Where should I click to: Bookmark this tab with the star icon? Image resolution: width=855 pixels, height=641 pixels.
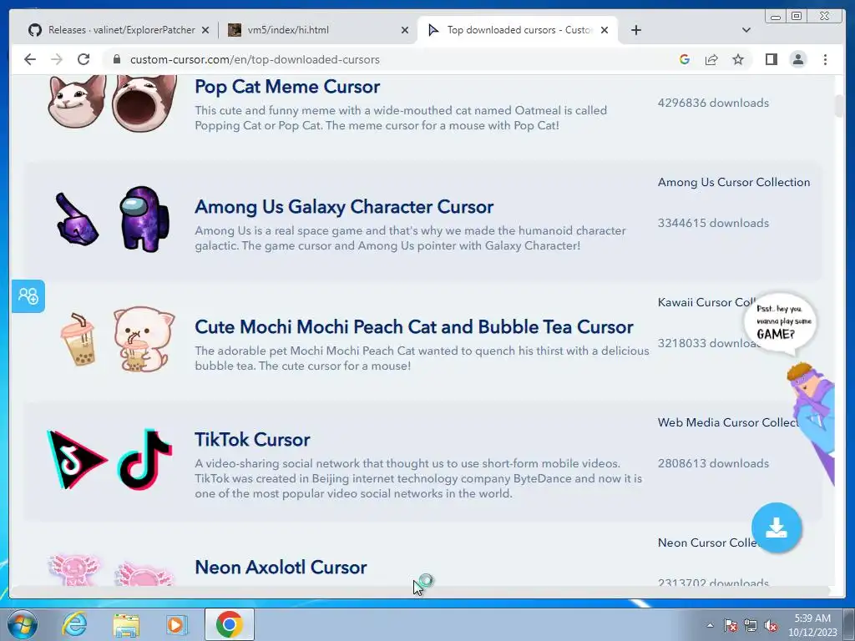[738, 59]
